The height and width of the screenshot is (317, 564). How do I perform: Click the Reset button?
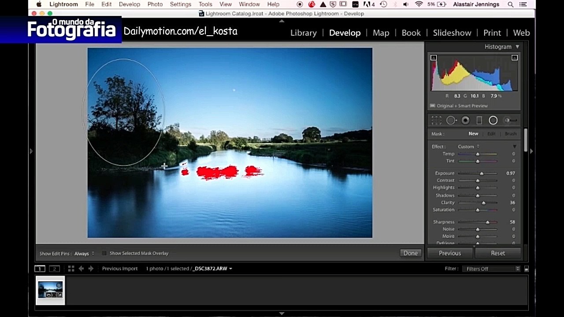[x=498, y=253]
